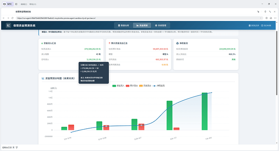Click the line chart icon beside 资金预测分布图

43,78
